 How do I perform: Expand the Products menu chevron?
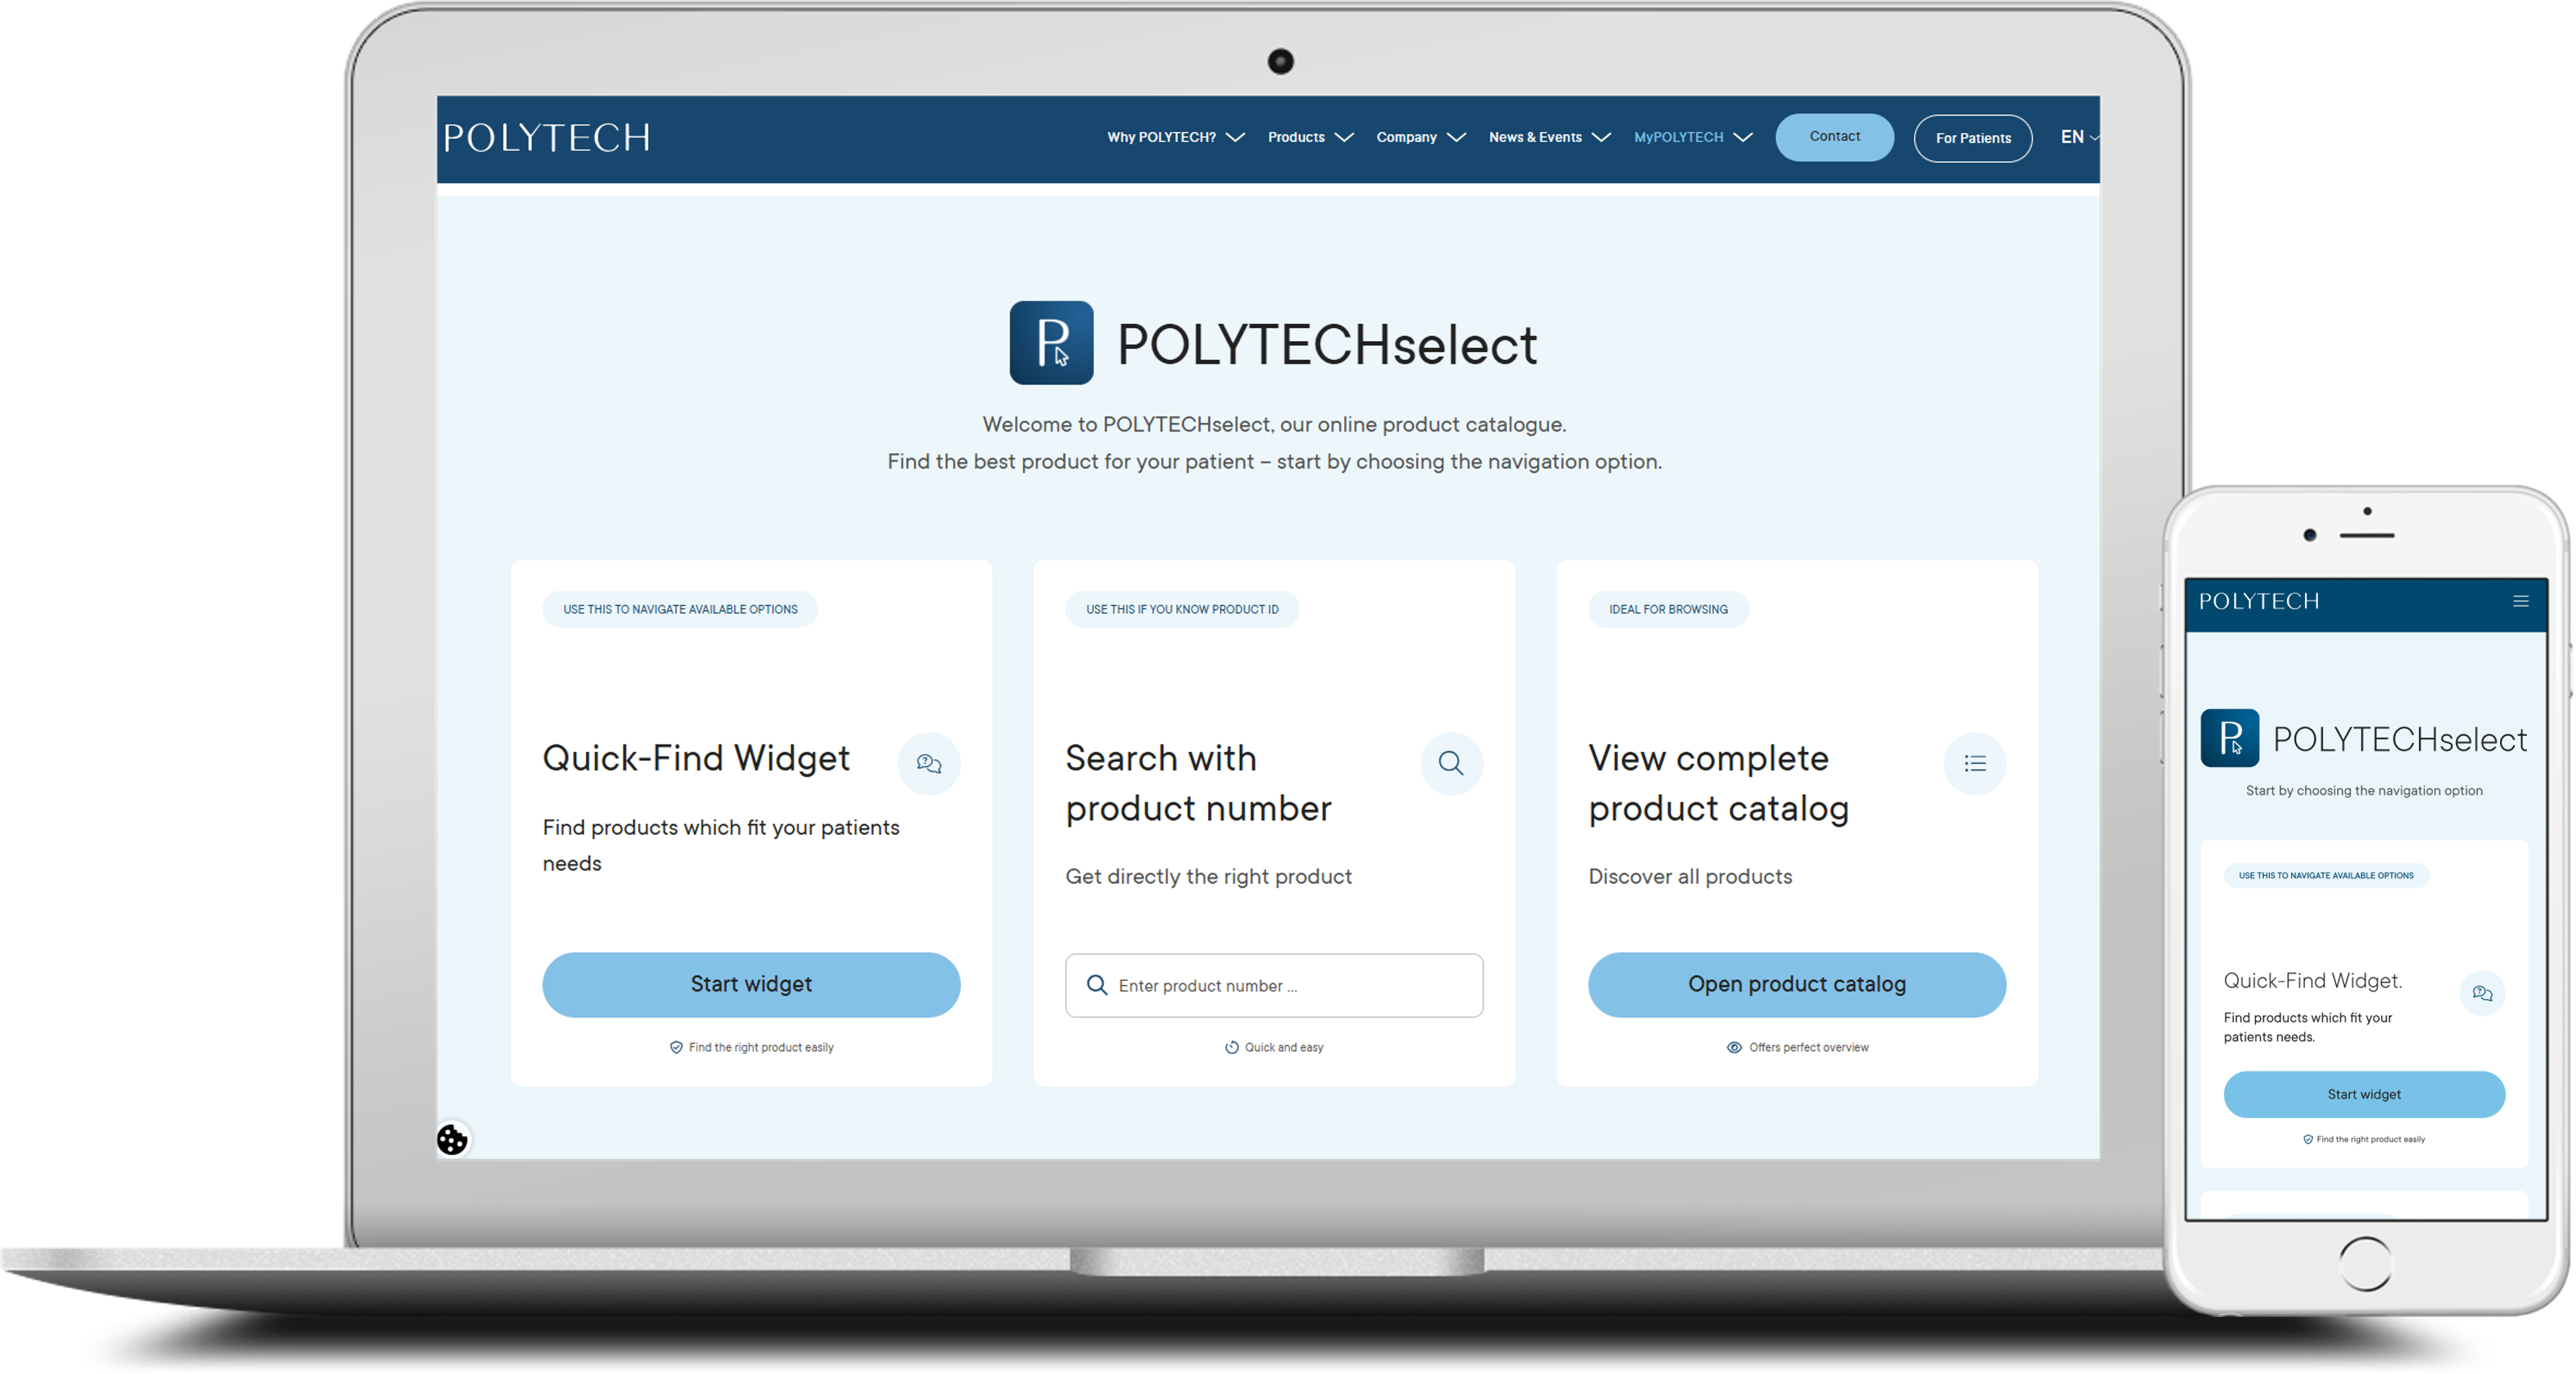pyautogui.click(x=1344, y=138)
